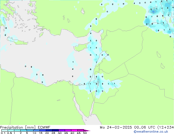
Task: Click the 15–20 mm blue legend swatch
Action: coord(43,130)
